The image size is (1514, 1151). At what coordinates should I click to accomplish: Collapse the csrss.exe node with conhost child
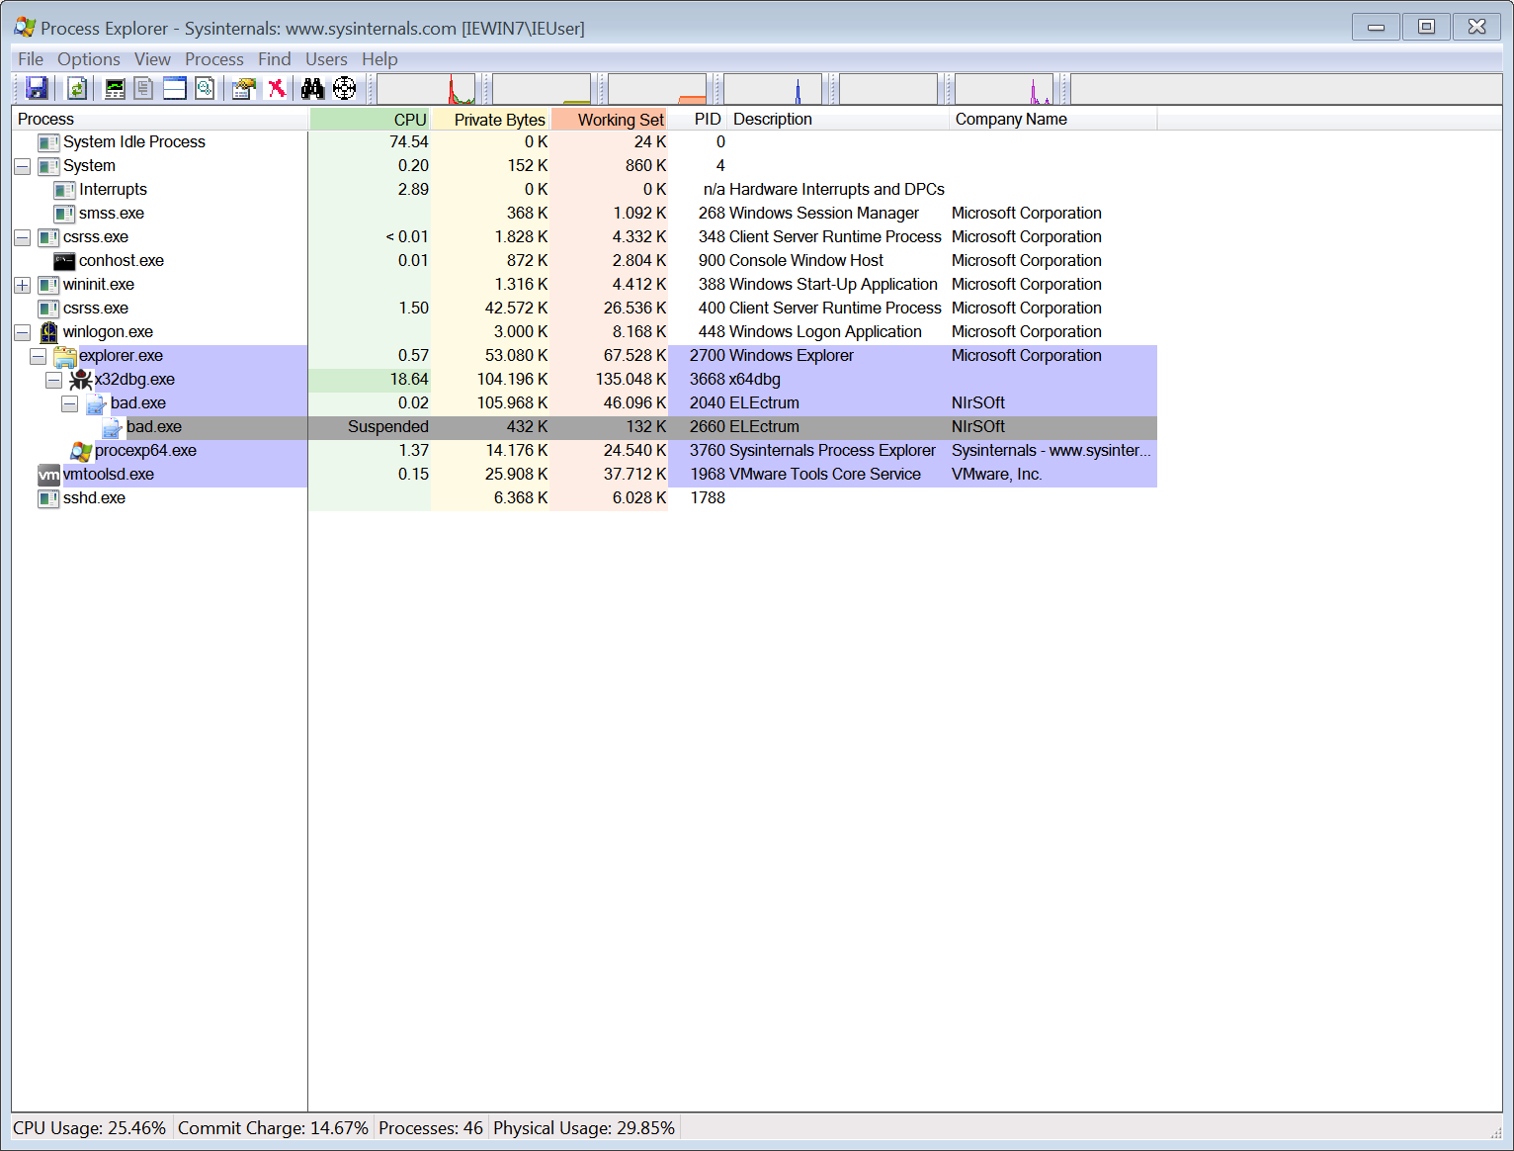[22, 237]
